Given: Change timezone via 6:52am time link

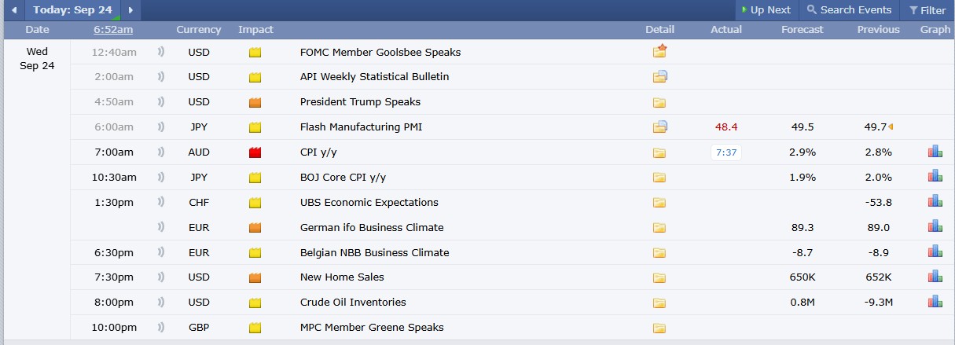Looking at the screenshot, I should tap(112, 29).
